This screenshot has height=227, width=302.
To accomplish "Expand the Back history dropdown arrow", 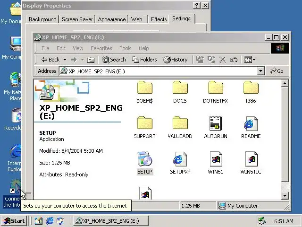I will point(65,60).
